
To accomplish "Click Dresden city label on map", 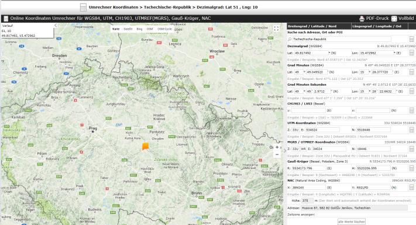I will click(x=60, y=56).
